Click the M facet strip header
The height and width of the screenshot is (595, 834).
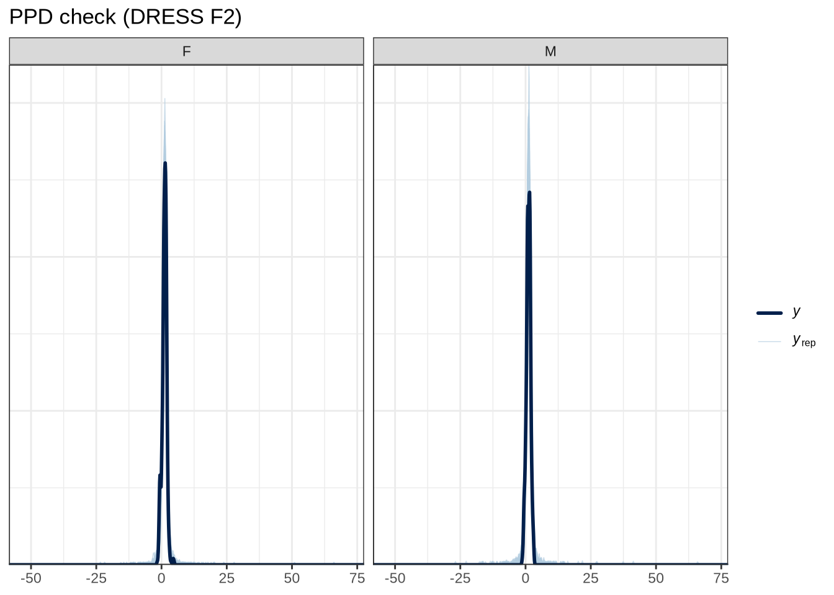pos(550,51)
